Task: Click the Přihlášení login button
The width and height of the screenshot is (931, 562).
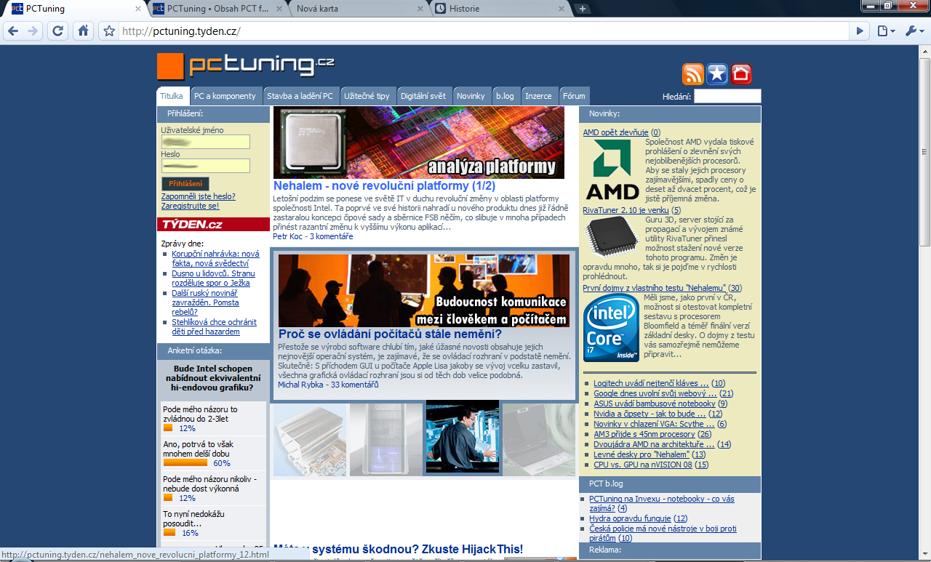Action: coord(185,184)
